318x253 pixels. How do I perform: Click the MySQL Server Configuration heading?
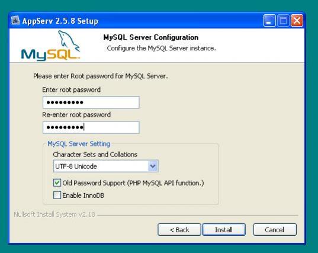(151, 37)
